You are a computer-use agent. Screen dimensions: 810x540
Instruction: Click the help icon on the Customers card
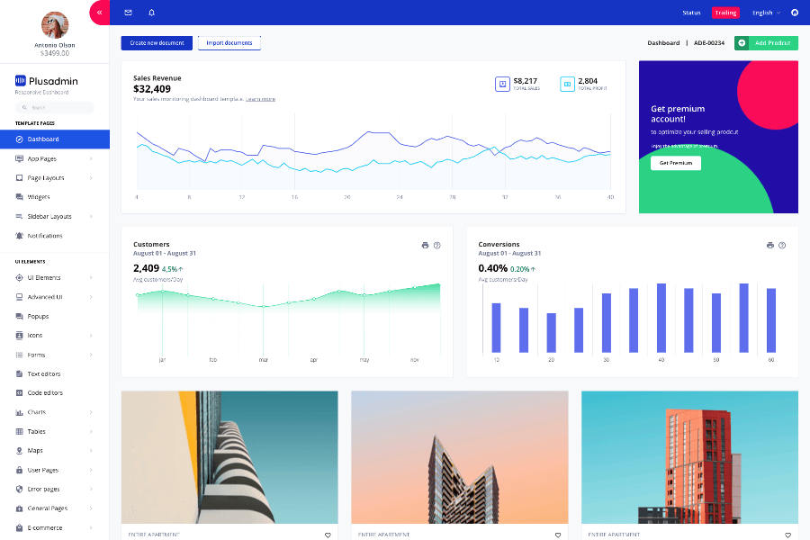[x=438, y=244]
